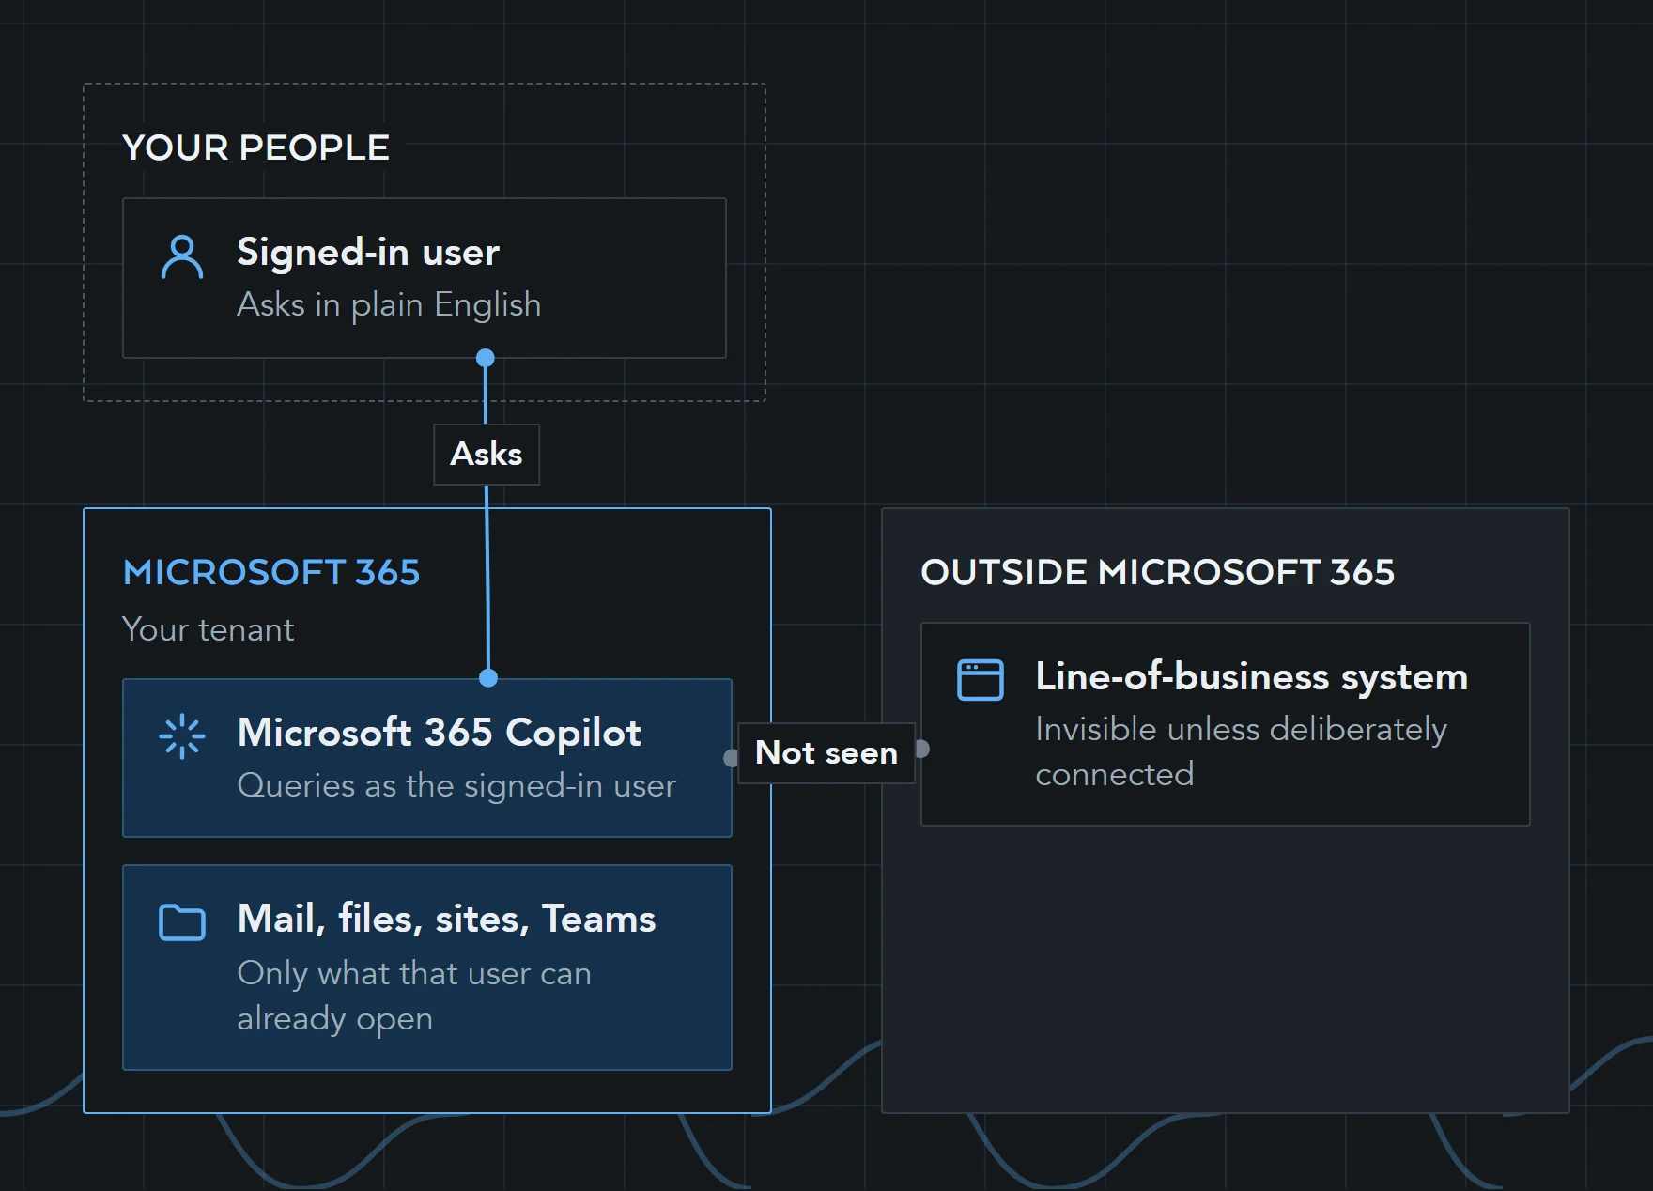Click the user icon beside Signed-in user
Screen dimensions: 1653x1191
[182, 256]
